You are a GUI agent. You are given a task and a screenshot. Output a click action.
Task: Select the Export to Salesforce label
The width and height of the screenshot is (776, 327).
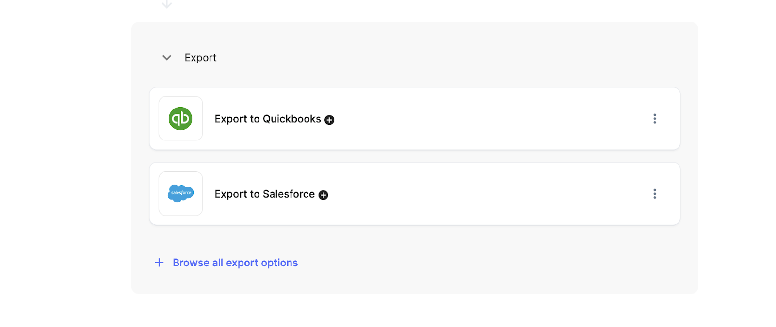(264, 194)
